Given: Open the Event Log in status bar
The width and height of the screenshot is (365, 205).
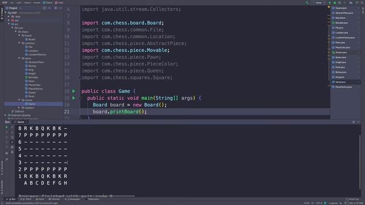Looking at the screenshot, I should click(x=352, y=199).
